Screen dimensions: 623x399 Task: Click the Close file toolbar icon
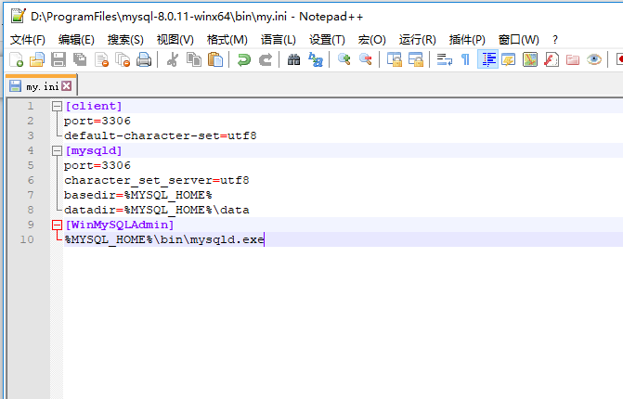point(101,60)
